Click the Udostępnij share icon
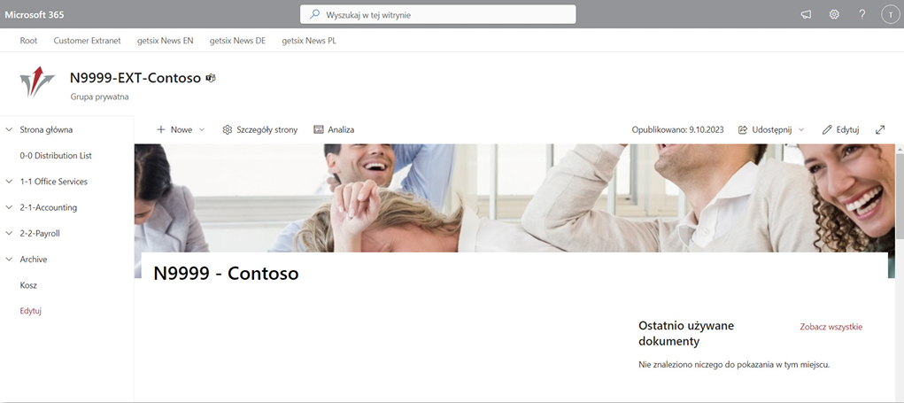Image resolution: width=904 pixels, height=403 pixels. (x=743, y=129)
